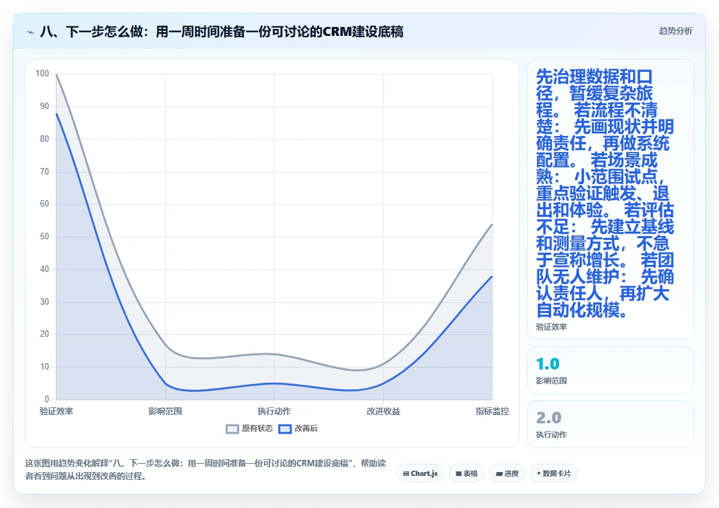719x508 pixels.
Task: Click the 改善后 line point at 指标监控
Action: 492,276
